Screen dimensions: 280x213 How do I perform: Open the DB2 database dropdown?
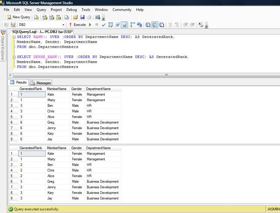pos(63,25)
